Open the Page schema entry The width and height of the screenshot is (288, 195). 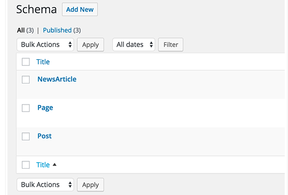45,108
